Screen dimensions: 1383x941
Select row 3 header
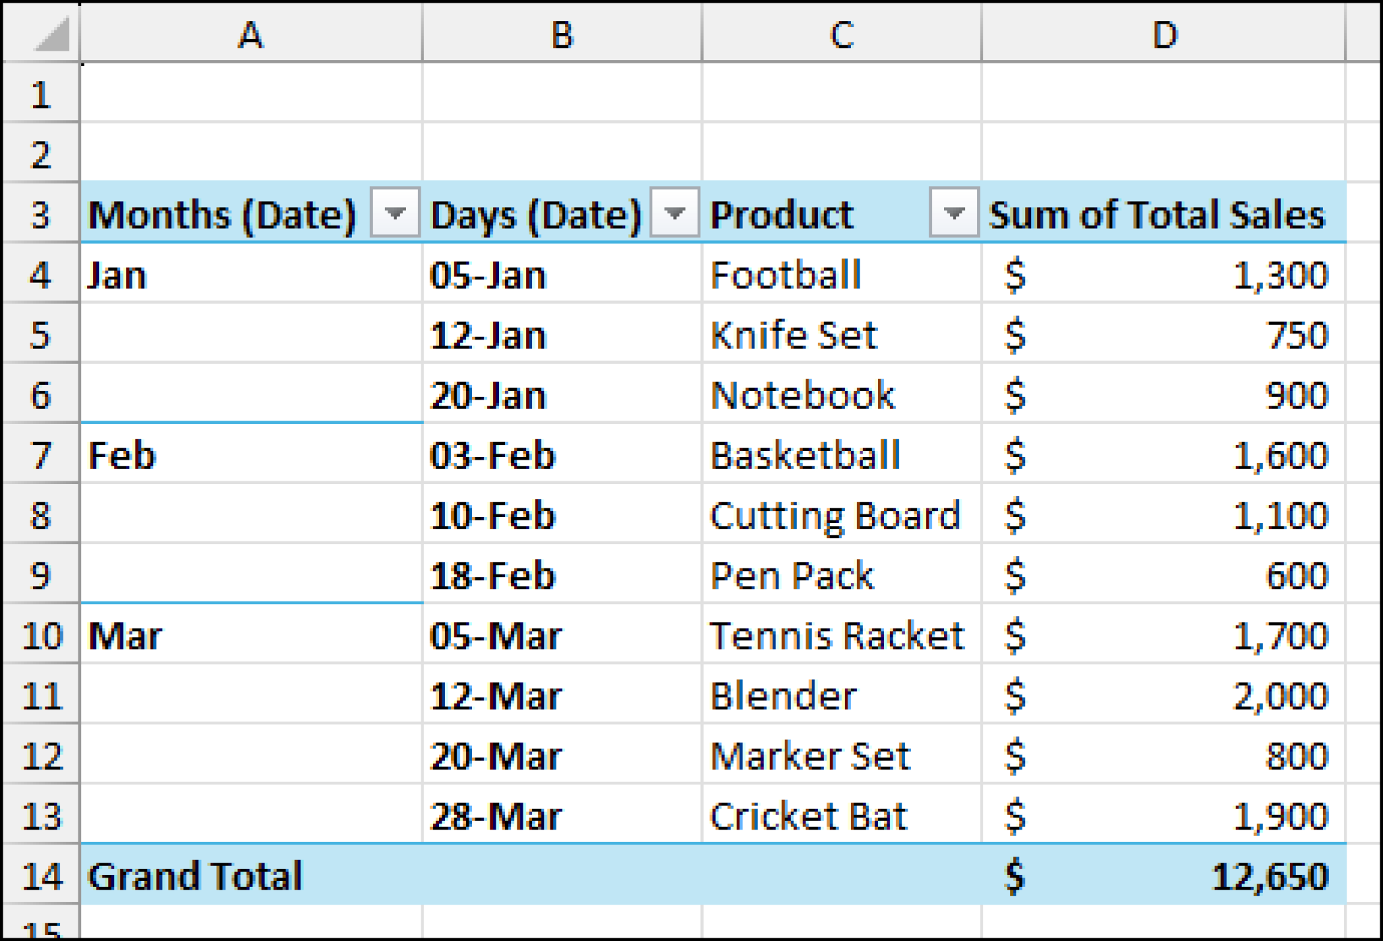click(41, 213)
